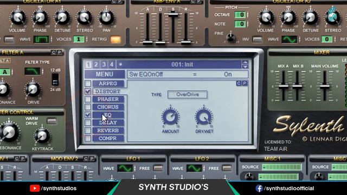Change Oscillator A2 WAVE selector

289,40
